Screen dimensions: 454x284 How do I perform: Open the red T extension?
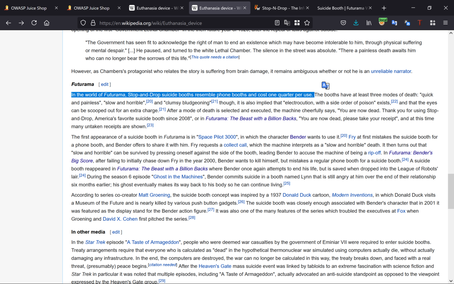[x=420, y=23]
